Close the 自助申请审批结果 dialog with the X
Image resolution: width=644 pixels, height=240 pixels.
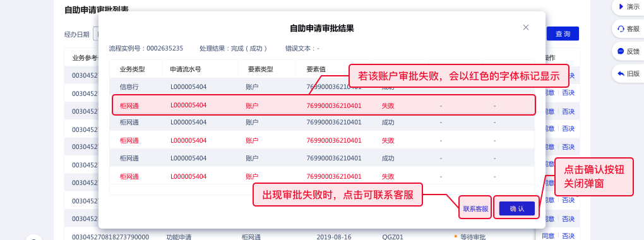[x=526, y=28]
